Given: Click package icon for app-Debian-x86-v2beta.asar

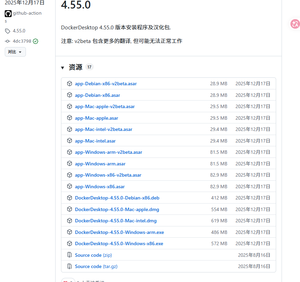Looking at the screenshot, I should click(x=70, y=84).
